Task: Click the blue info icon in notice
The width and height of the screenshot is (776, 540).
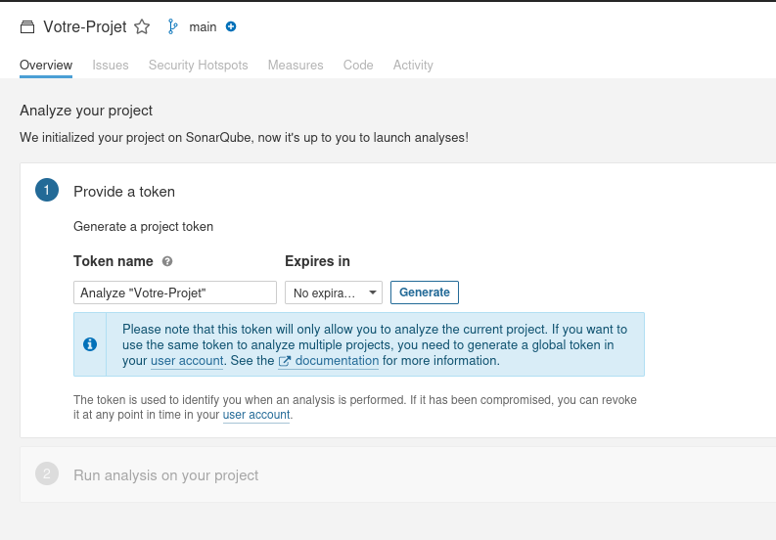Action: point(90,344)
